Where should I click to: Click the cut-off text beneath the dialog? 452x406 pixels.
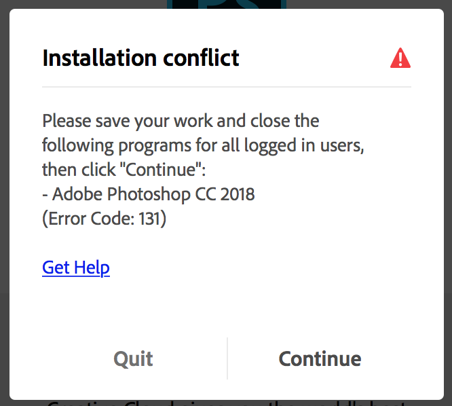227,403
